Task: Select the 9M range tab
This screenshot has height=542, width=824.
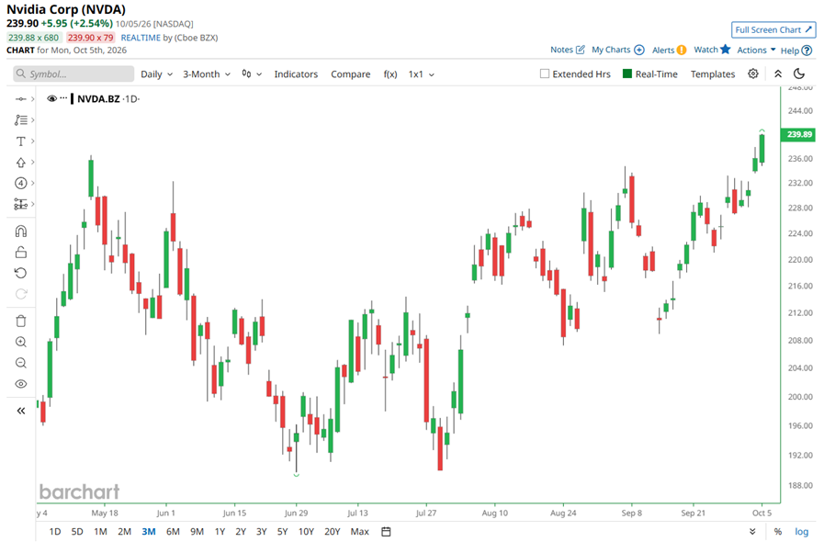Action: [x=197, y=532]
